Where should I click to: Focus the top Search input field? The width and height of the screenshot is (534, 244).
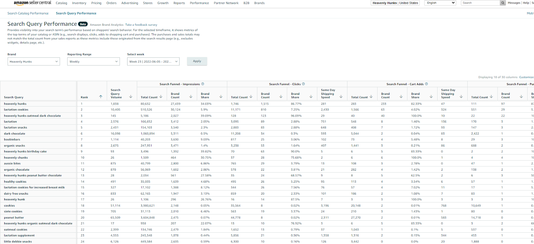pos(480,3)
